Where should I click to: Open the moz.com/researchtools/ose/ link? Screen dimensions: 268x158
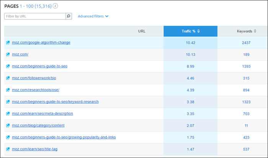(x=36, y=90)
